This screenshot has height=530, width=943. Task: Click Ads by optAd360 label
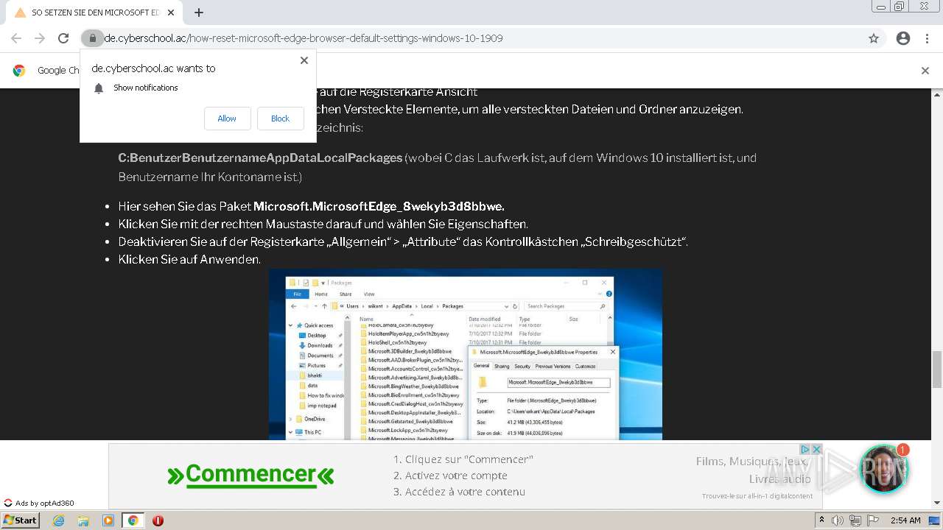pyautogui.click(x=39, y=504)
